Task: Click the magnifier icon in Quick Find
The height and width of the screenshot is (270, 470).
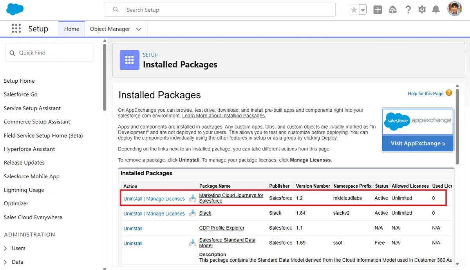Action: click(12, 53)
